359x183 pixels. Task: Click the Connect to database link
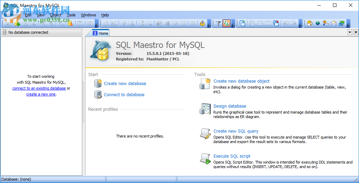click(124, 94)
